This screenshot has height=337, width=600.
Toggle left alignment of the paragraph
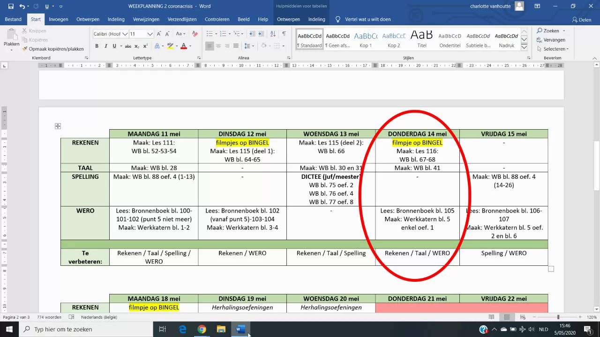coord(210,46)
